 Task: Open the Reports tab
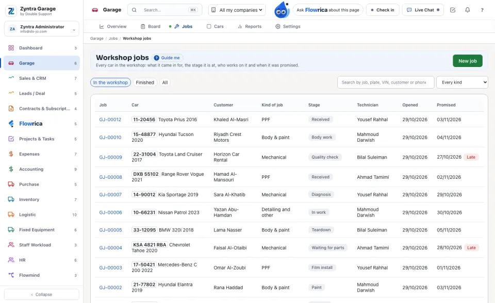point(250,26)
